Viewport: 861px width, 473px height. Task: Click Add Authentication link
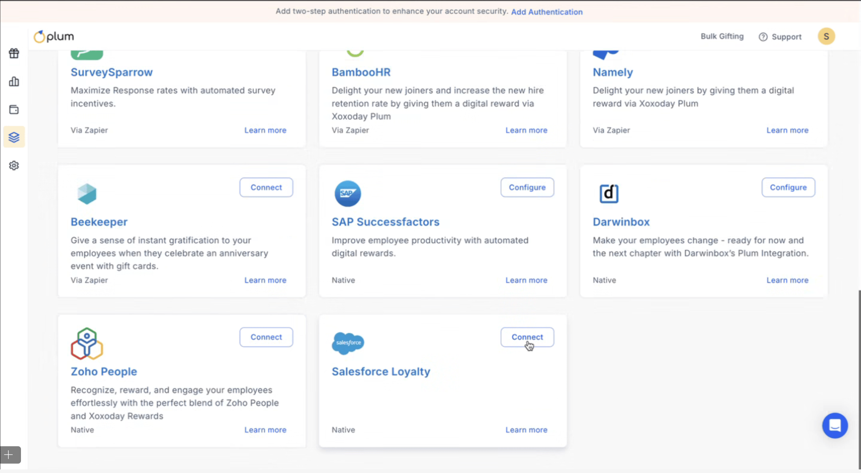[547, 12]
